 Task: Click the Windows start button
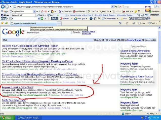click(x=8, y=118)
